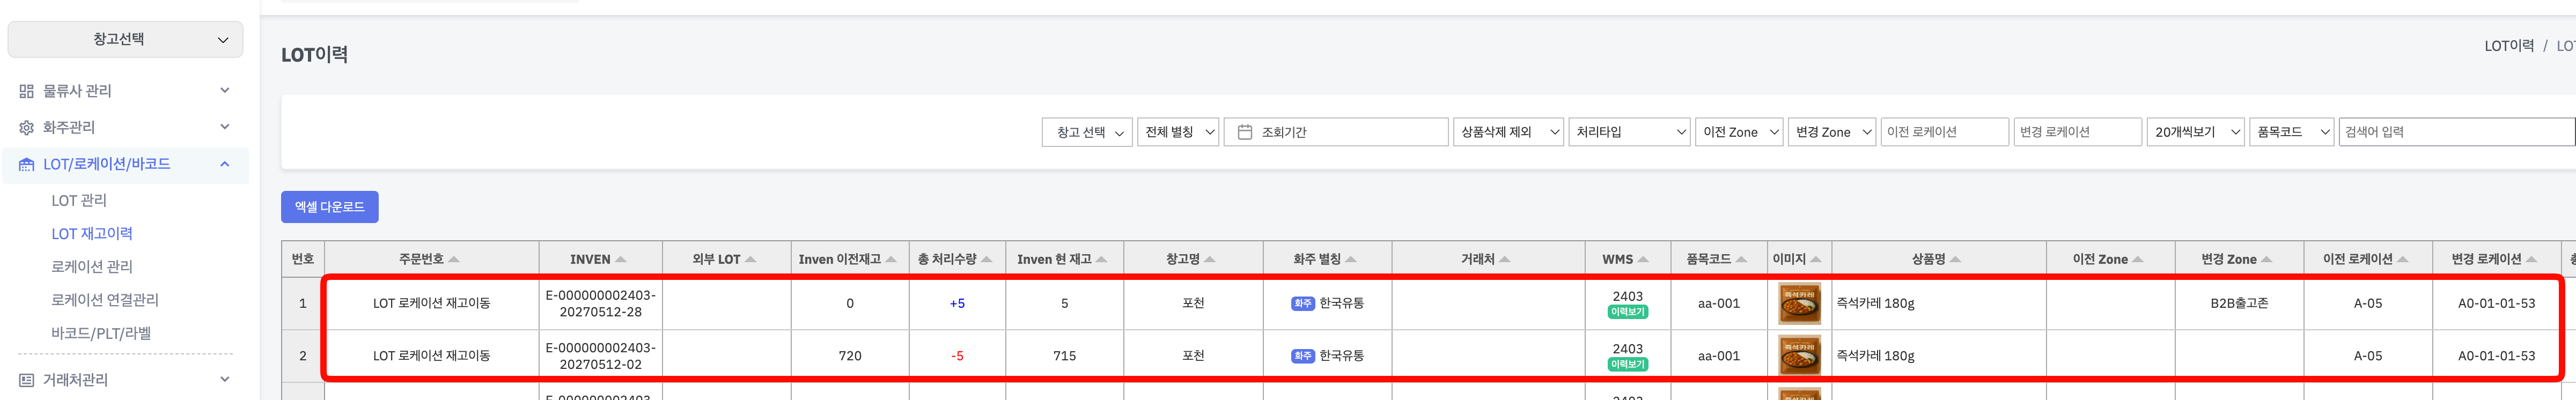Sort table by 총 처리수량 column
2576x400 pixels.
(986, 259)
